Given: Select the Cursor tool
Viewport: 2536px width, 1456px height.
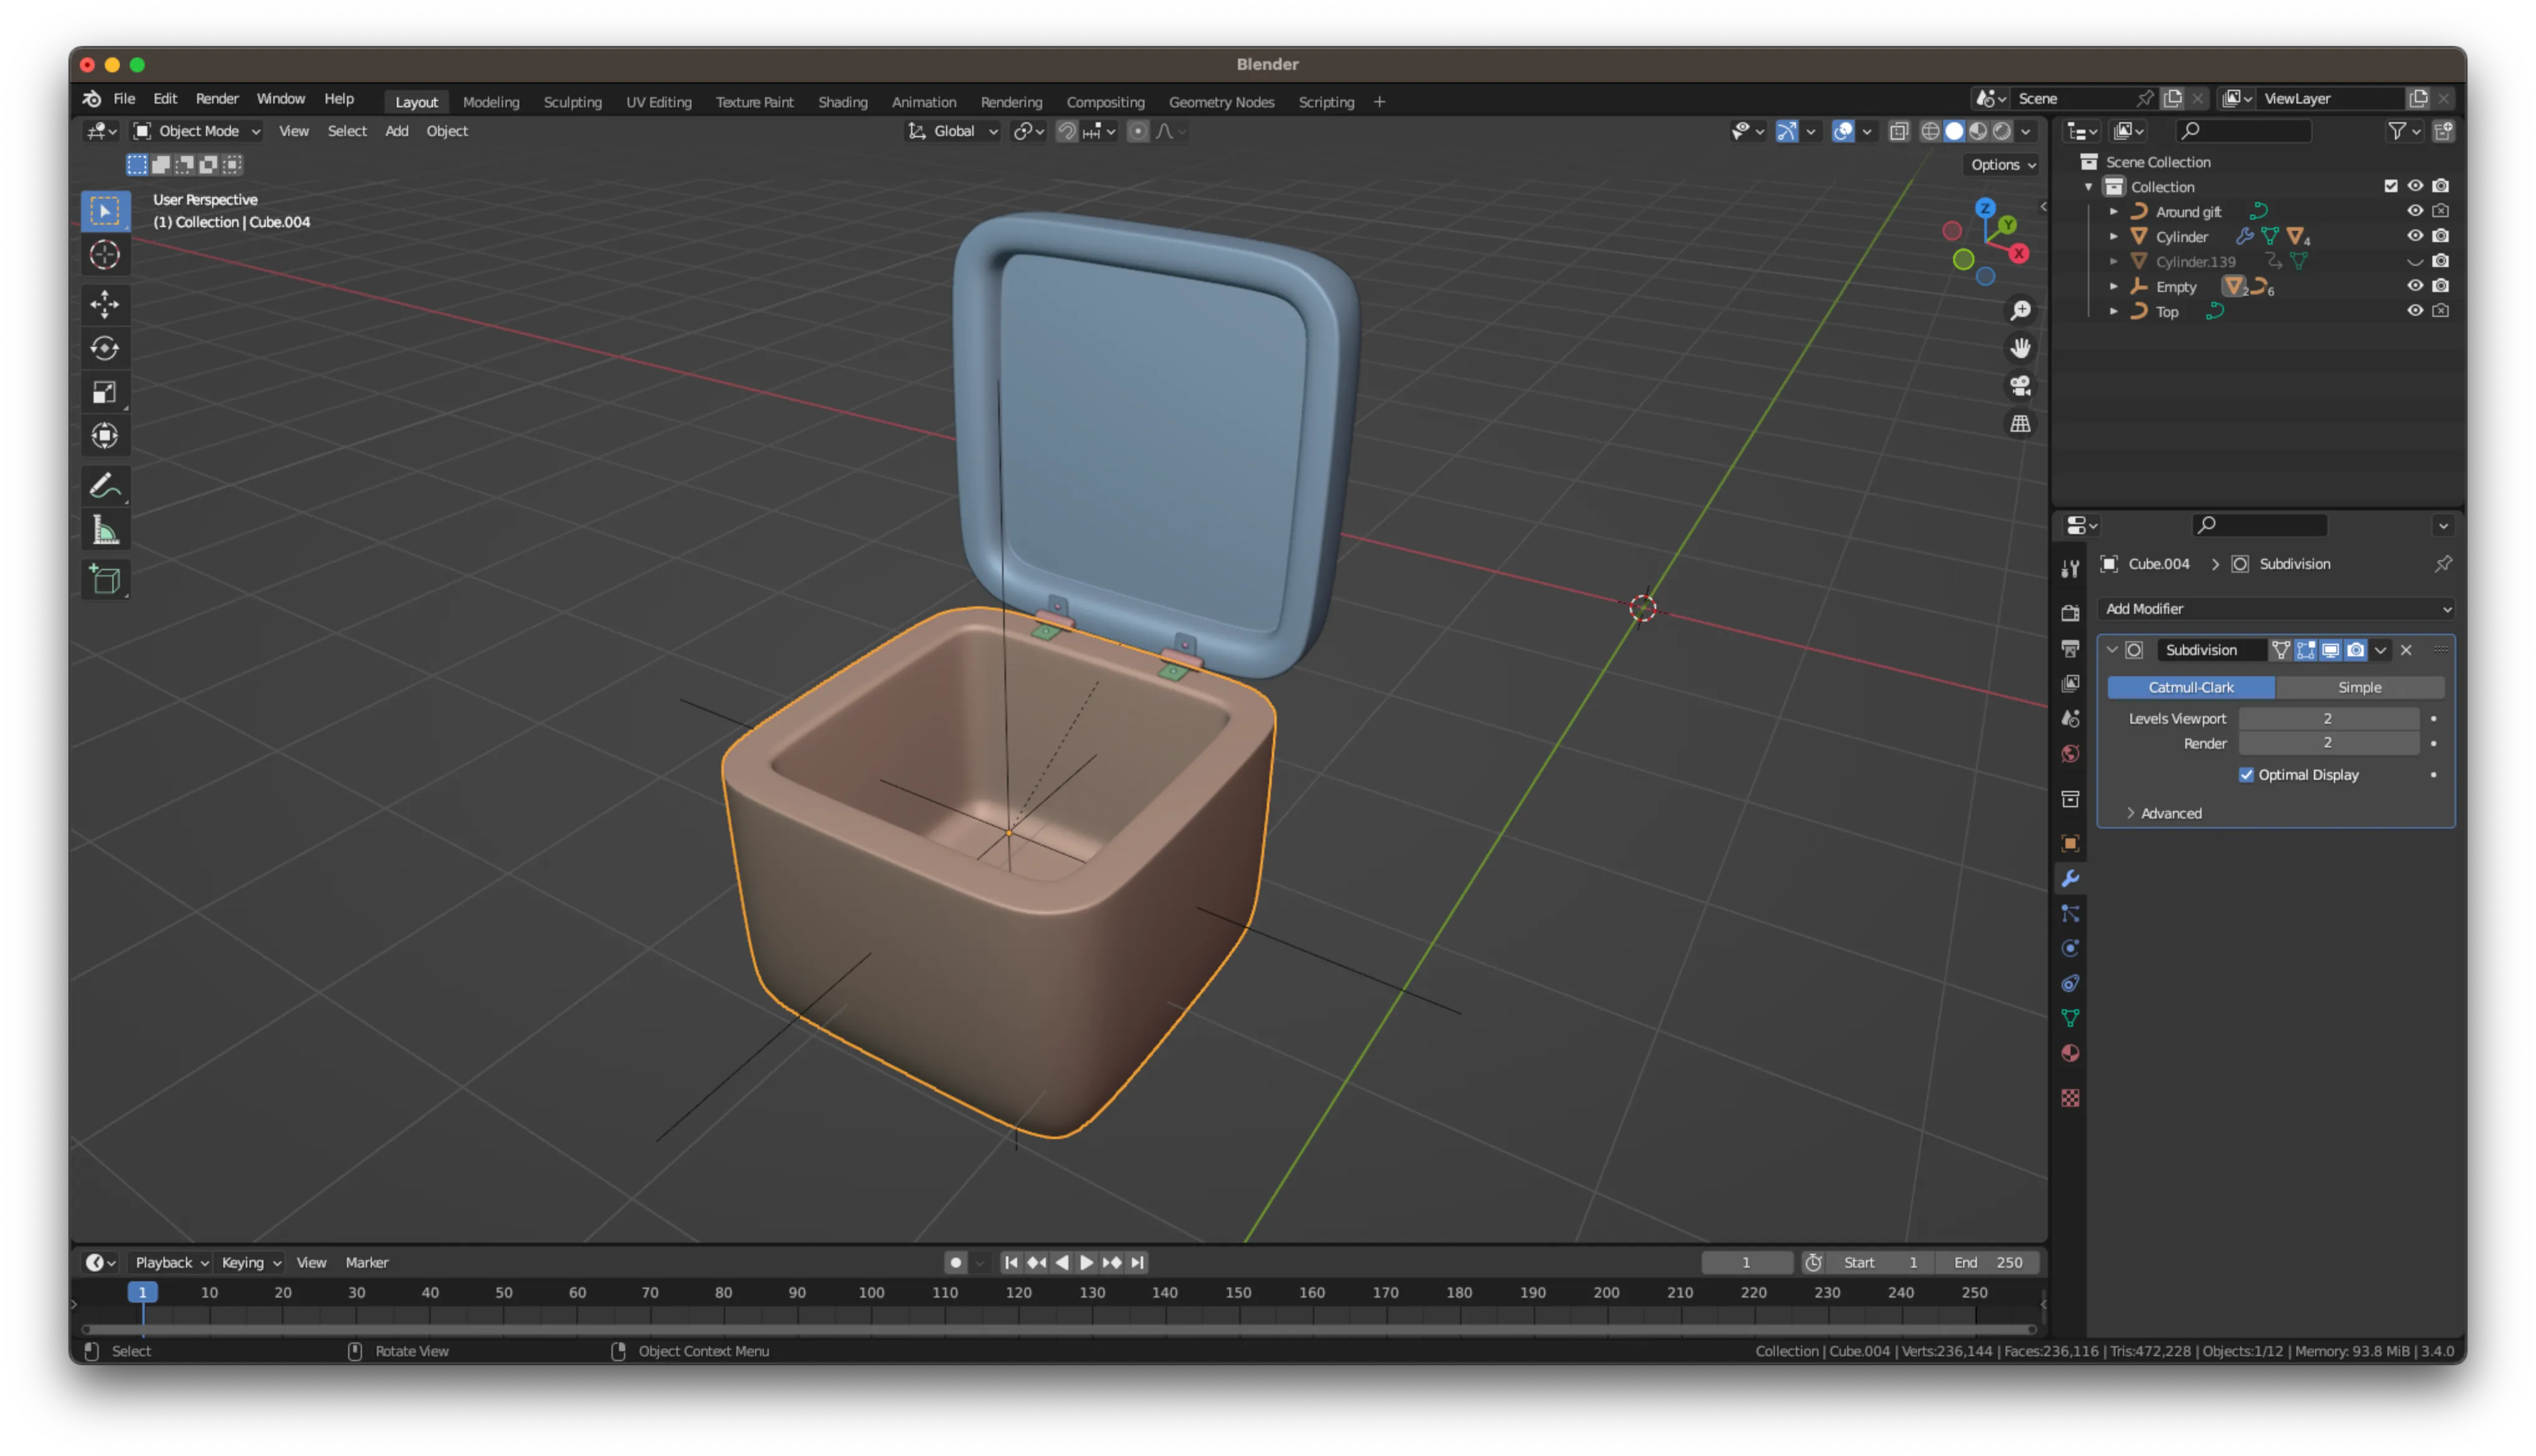Looking at the screenshot, I should click(x=105, y=255).
